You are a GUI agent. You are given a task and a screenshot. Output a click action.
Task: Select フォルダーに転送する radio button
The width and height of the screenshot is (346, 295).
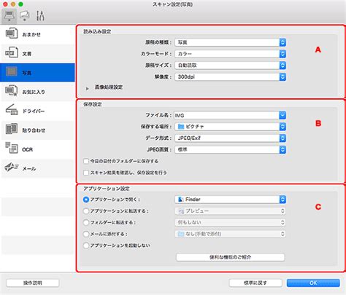(x=86, y=222)
